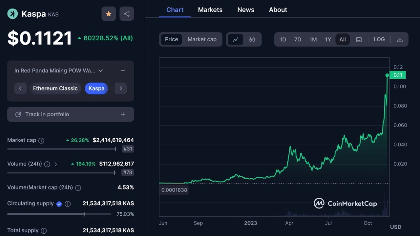Toggle LOG scale on chart
Screen dimensions: 420x236
point(379,39)
